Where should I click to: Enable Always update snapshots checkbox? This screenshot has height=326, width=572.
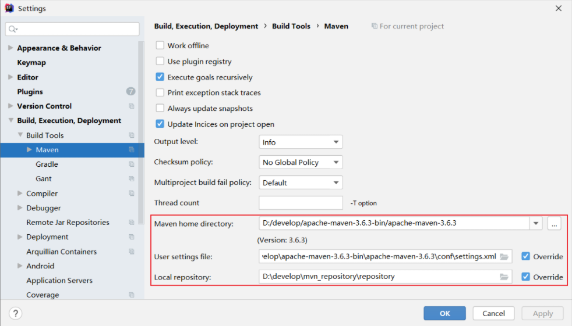click(x=160, y=108)
